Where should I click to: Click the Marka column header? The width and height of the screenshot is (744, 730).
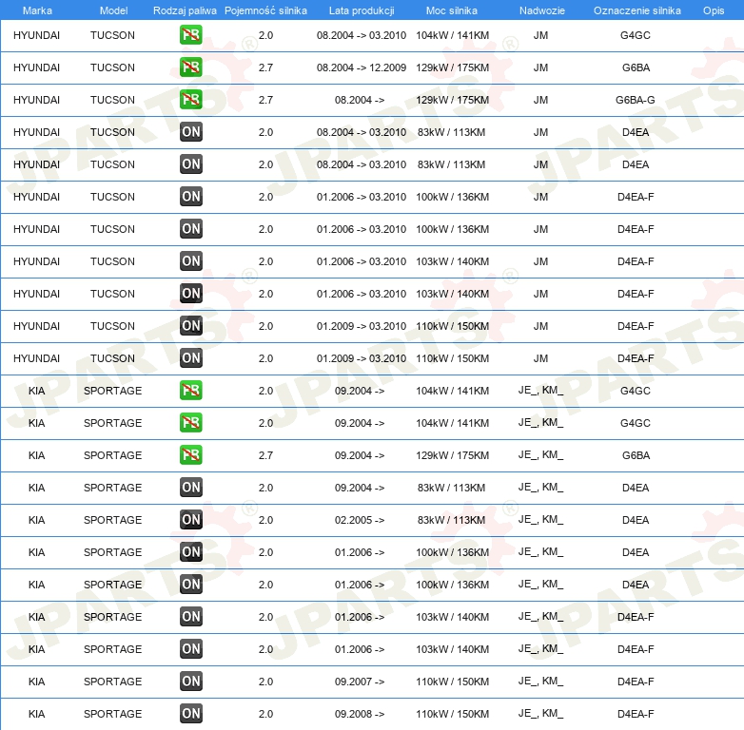37,10
